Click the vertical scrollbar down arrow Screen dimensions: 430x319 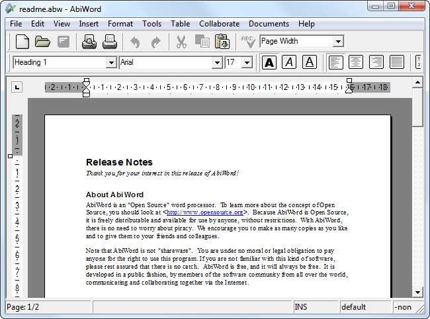417,293
